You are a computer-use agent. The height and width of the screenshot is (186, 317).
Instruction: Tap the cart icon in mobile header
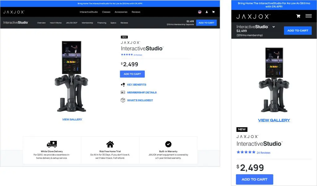pyautogui.click(x=298, y=16)
